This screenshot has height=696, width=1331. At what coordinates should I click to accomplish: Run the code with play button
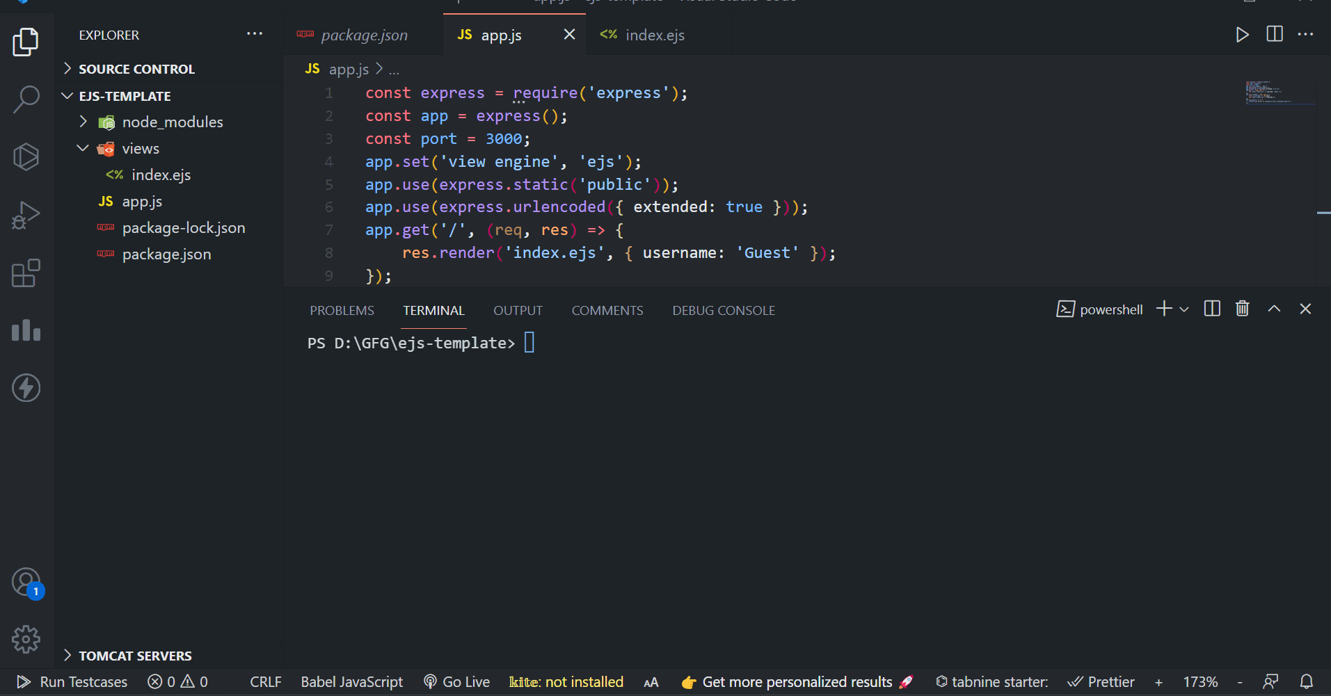pyautogui.click(x=1242, y=35)
